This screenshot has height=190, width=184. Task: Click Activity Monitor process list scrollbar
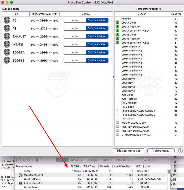[x=169, y=172]
